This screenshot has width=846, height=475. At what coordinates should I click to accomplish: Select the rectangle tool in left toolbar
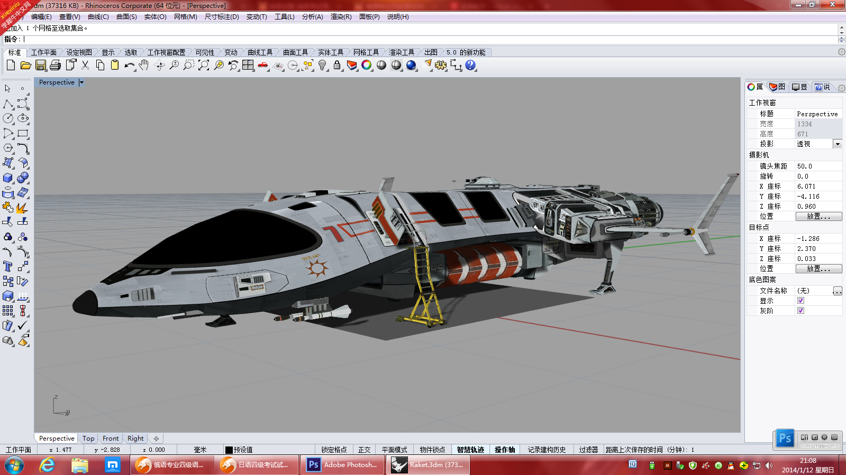[23, 133]
